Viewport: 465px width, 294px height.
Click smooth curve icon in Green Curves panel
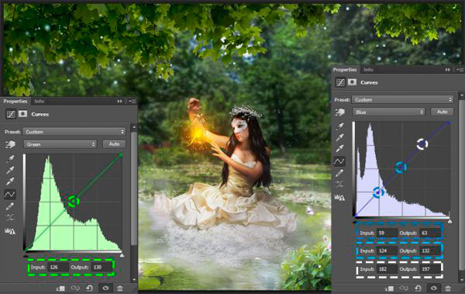tap(9, 218)
